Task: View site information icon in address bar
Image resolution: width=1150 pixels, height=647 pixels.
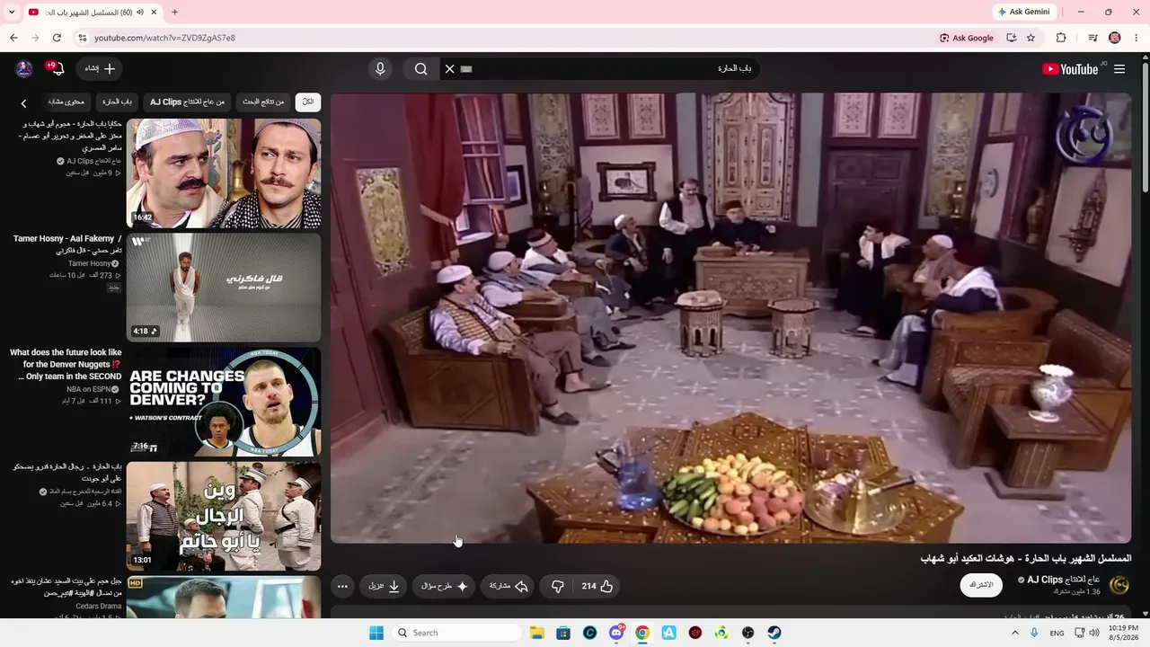Action: pos(82,38)
